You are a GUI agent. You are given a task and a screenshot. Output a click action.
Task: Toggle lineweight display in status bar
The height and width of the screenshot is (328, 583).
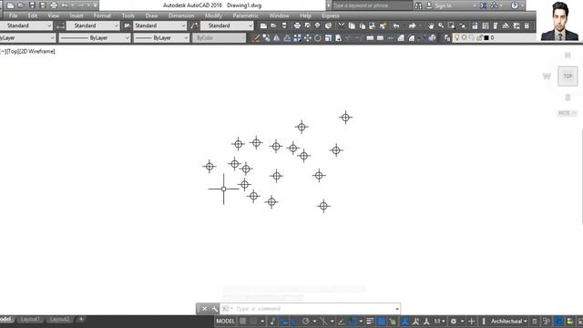click(x=370, y=322)
